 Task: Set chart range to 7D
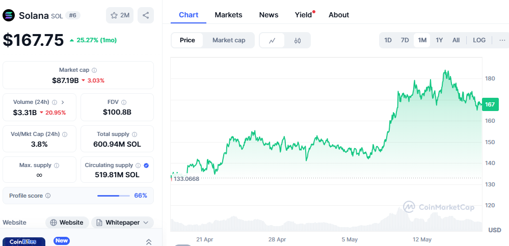pyautogui.click(x=405, y=40)
